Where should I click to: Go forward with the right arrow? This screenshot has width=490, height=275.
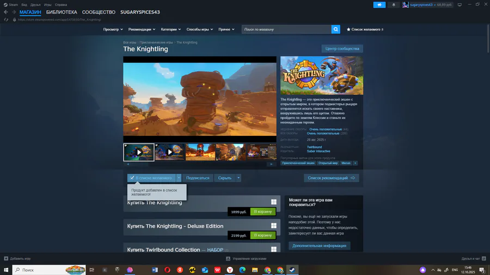coord(14,12)
